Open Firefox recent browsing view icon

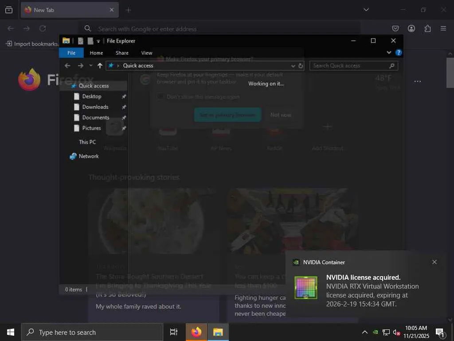[x=9, y=10]
